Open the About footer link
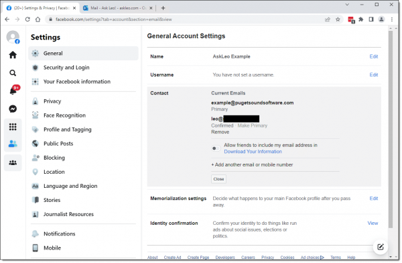Viewport: 402px width, 263px height. tap(153, 257)
